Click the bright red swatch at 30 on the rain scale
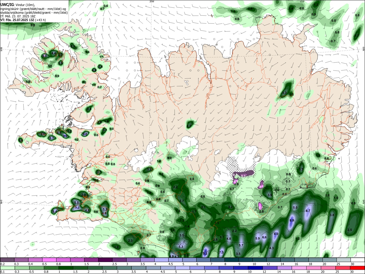 [358, 268]
